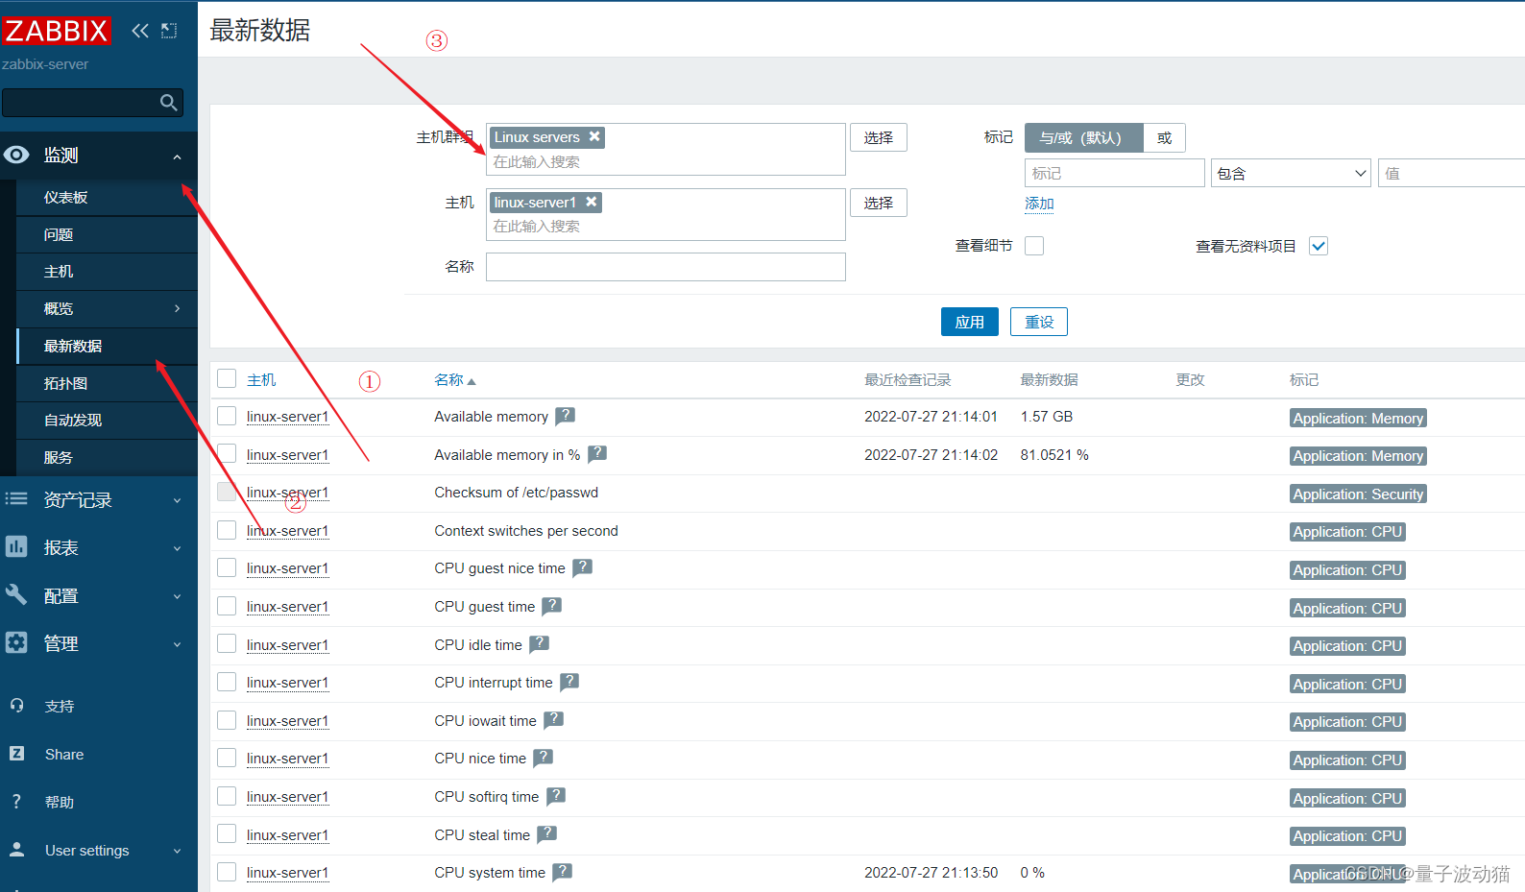Check the Available memory in % row checkbox
Viewport: 1525px width, 892px height.
pyautogui.click(x=227, y=453)
